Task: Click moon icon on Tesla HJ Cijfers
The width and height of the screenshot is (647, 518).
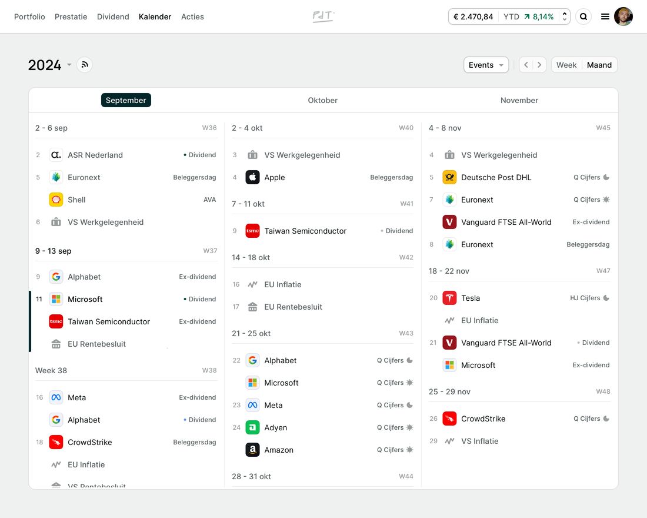Action: pos(606,298)
